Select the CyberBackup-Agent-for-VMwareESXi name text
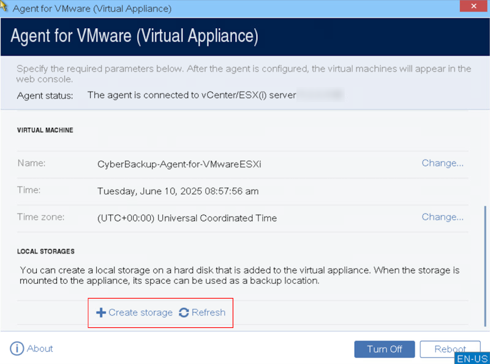This screenshot has width=490, height=364. pyautogui.click(x=179, y=164)
